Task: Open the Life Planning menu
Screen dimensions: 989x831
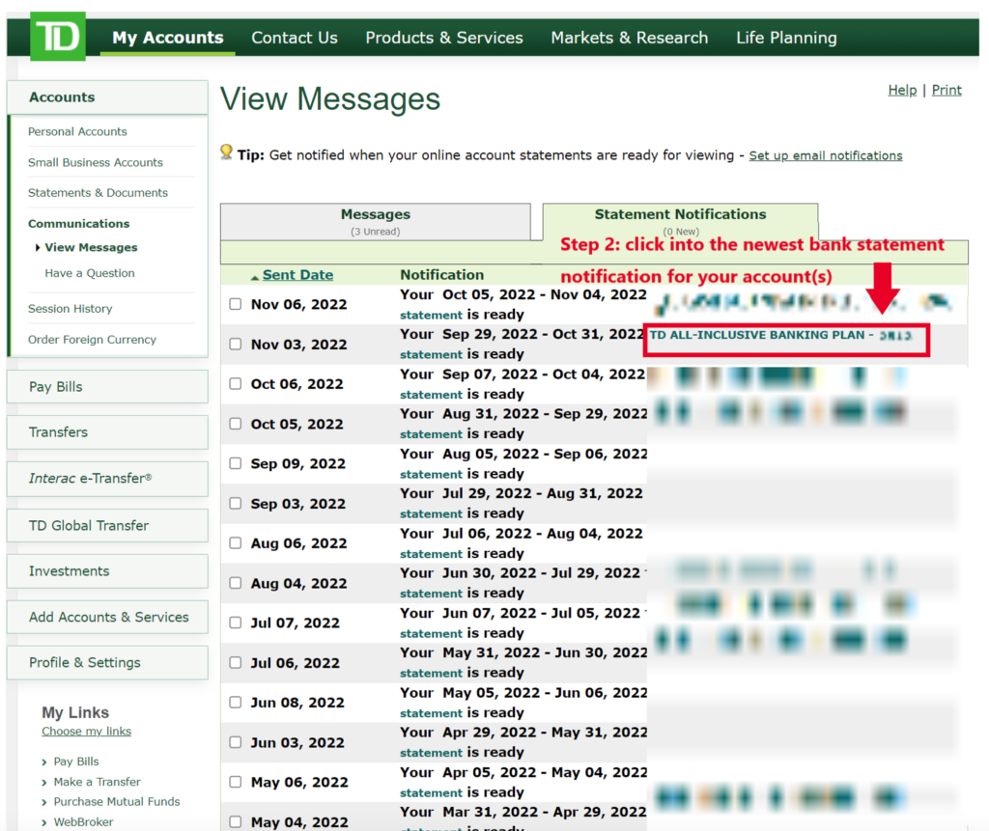Action: (786, 38)
